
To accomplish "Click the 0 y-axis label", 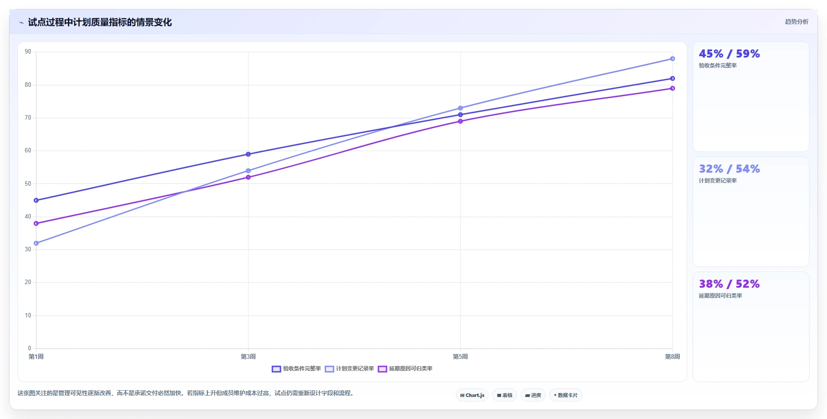I will (x=30, y=348).
